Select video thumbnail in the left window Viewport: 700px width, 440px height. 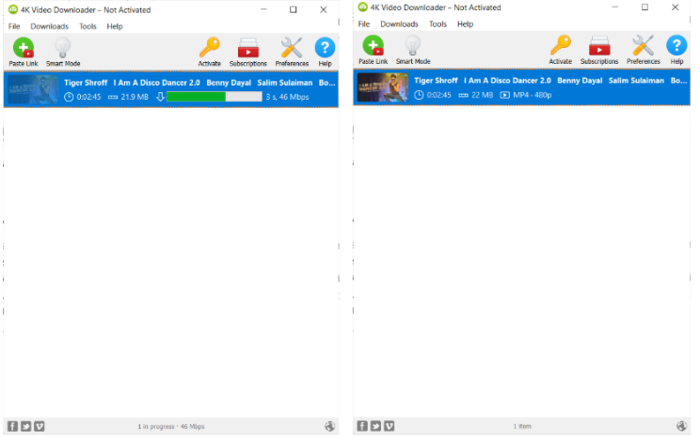[x=33, y=89]
